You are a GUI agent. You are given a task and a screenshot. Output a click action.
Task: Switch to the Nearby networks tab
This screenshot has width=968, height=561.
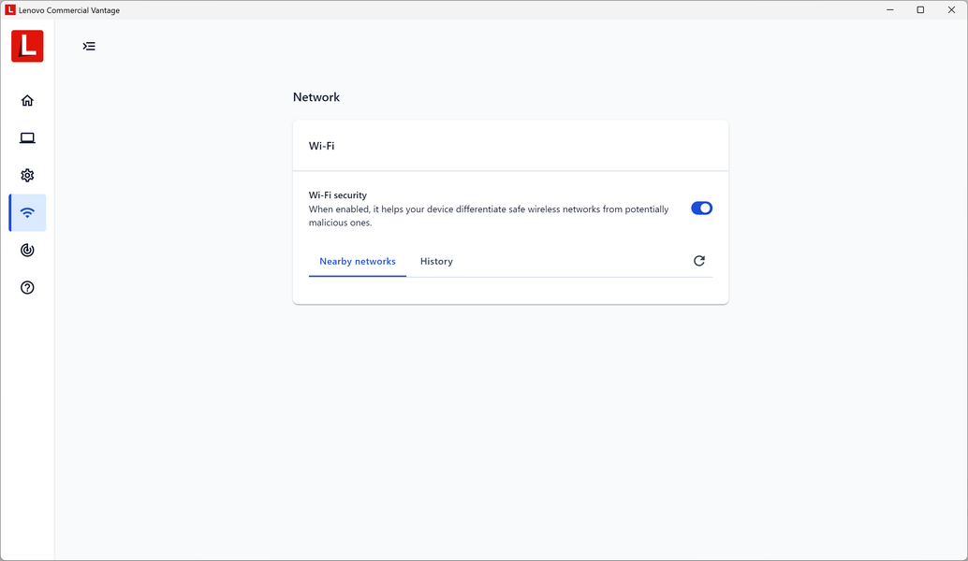click(358, 262)
